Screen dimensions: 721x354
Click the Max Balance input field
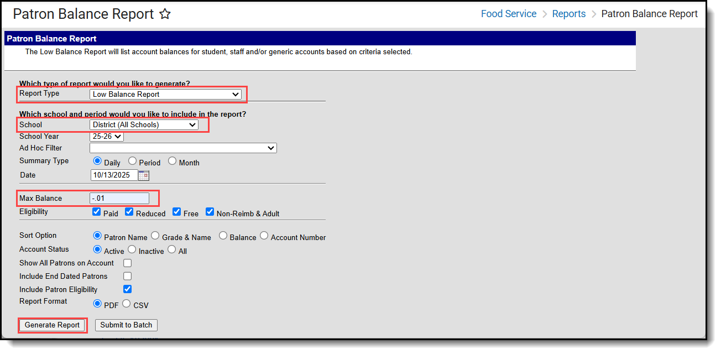click(119, 199)
